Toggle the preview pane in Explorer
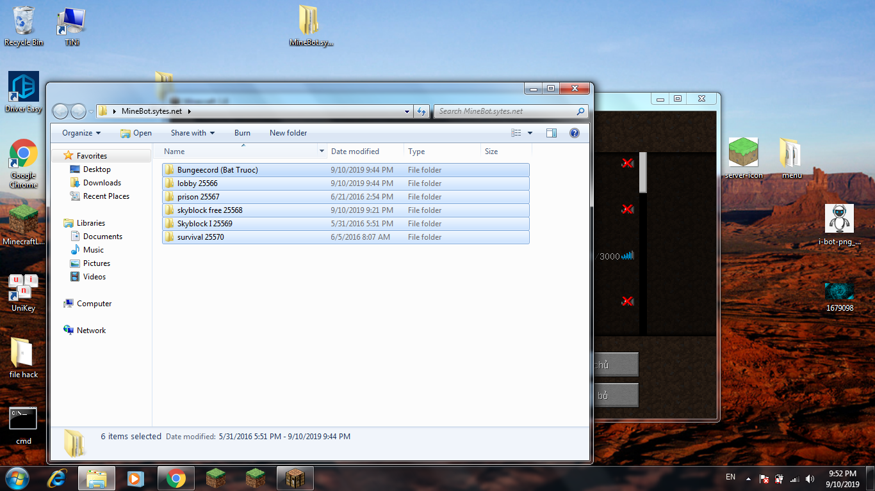 coord(552,133)
